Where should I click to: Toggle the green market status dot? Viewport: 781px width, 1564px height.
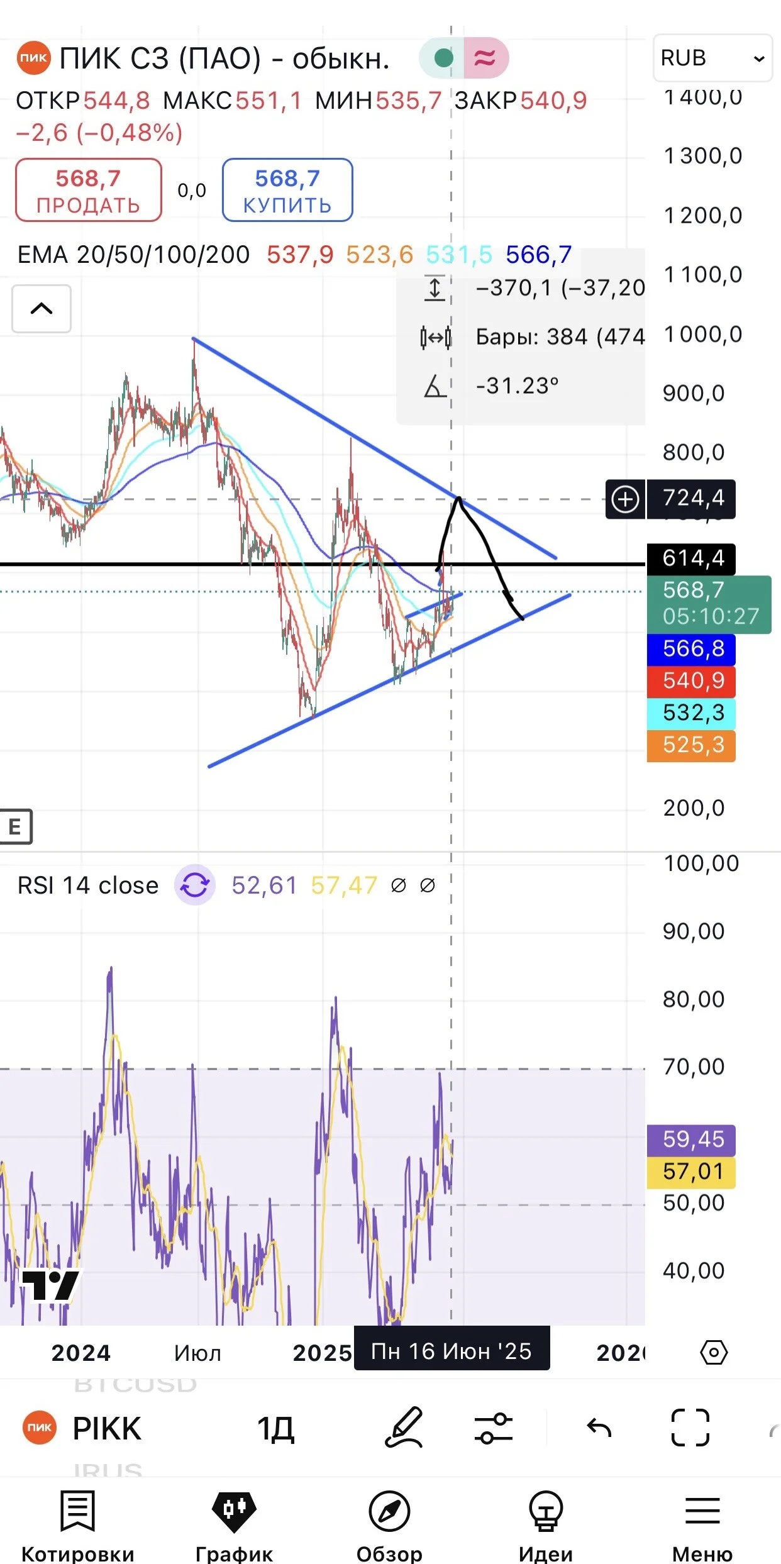(x=443, y=58)
